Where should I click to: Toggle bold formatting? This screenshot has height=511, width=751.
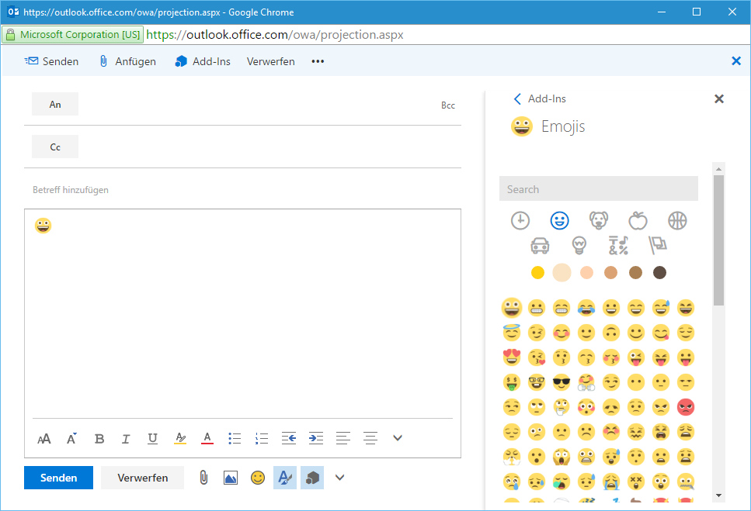pos(99,438)
